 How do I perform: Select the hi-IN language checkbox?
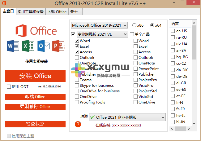(x=173, y=122)
